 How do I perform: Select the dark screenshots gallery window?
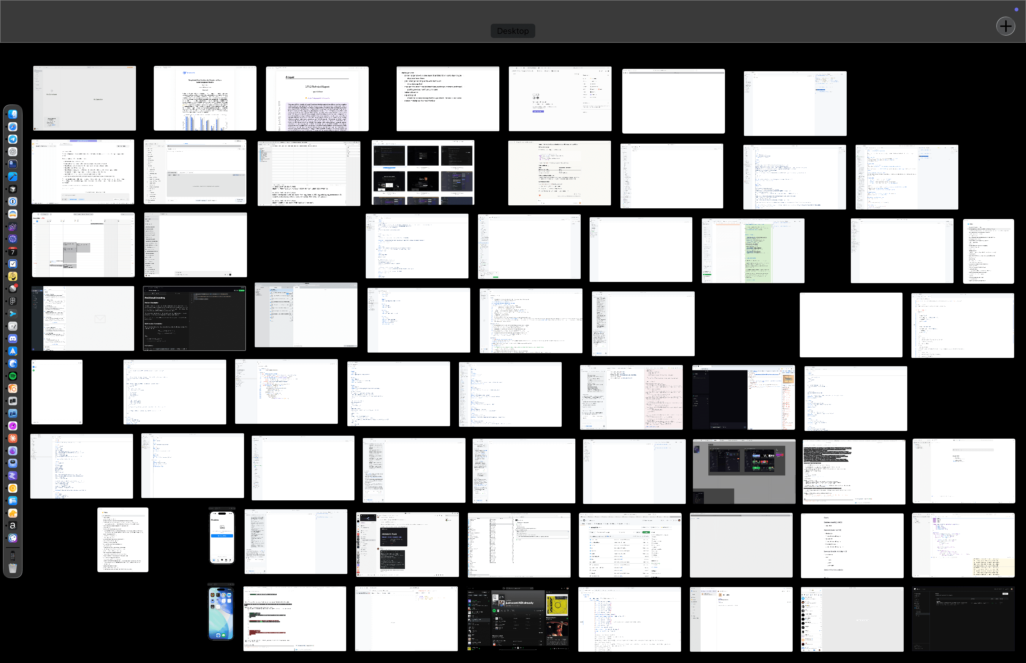pyautogui.click(x=423, y=172)
